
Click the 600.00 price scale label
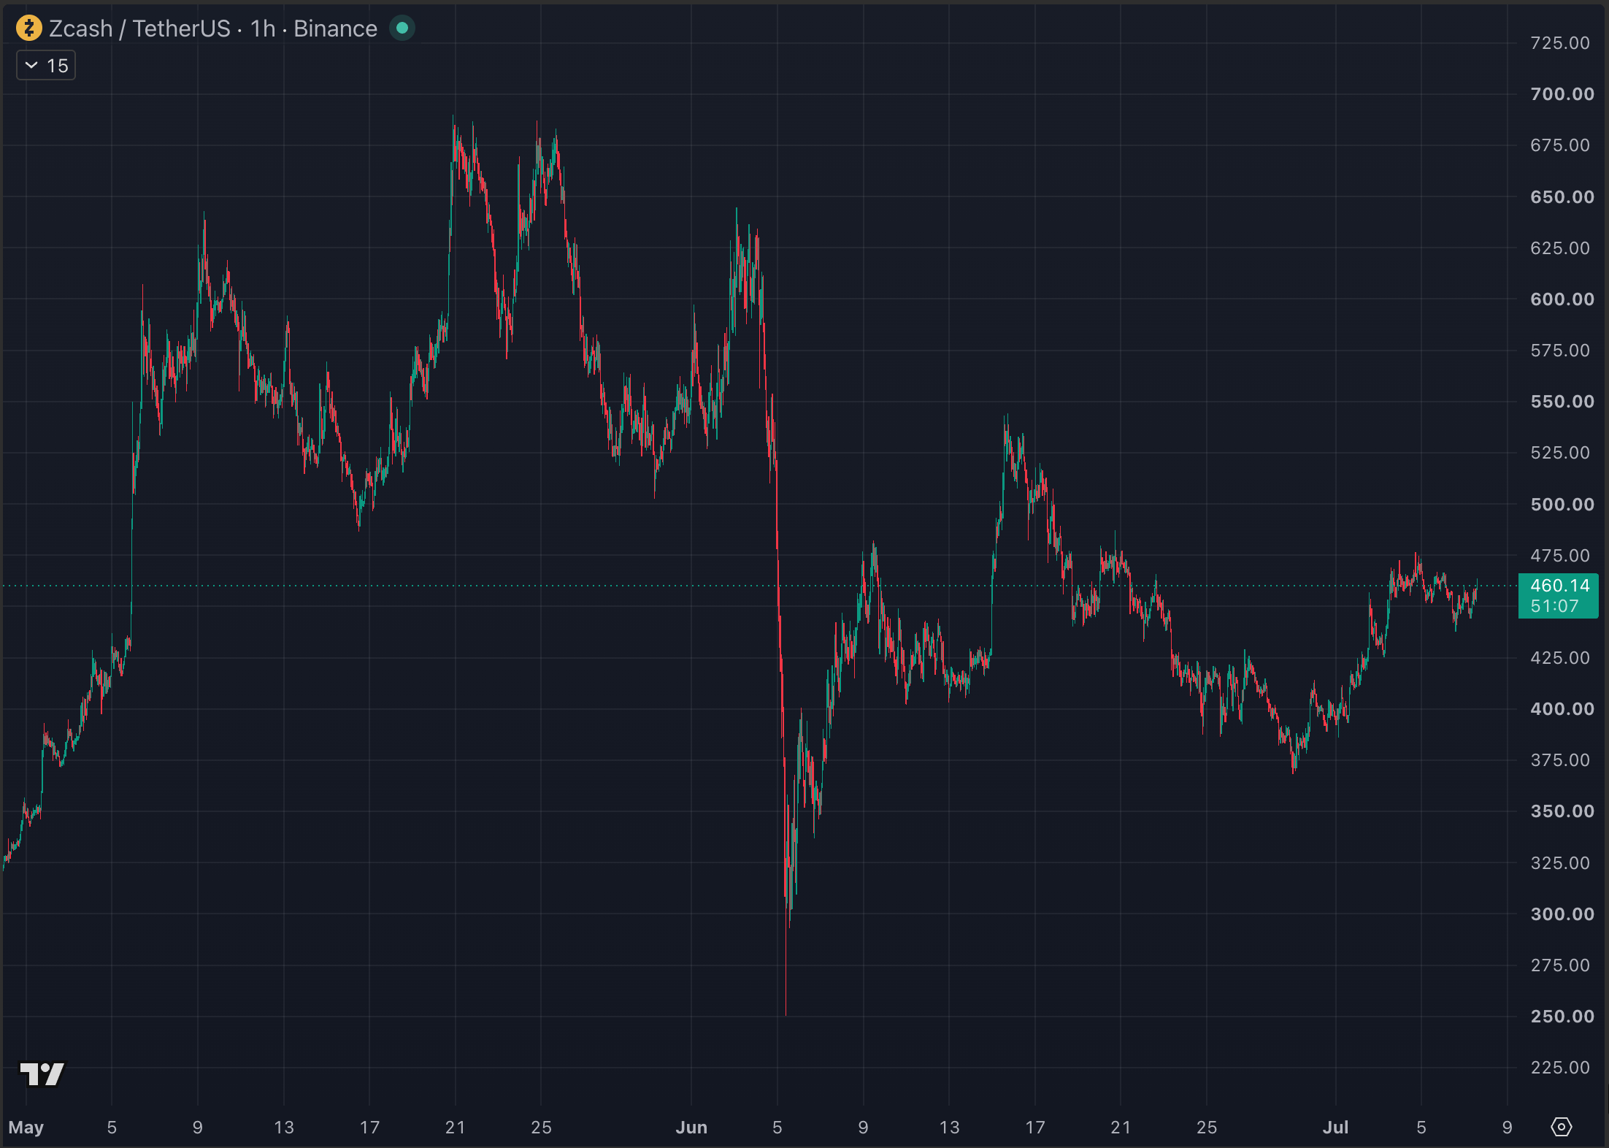click(1562, 299)
